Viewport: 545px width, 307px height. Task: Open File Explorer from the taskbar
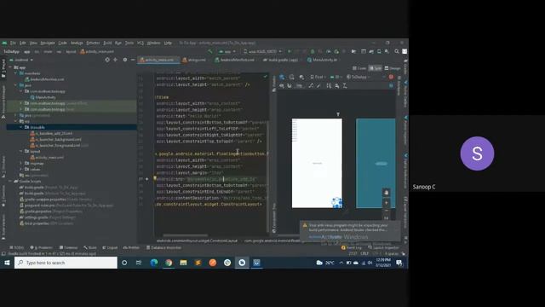point(183,263)
